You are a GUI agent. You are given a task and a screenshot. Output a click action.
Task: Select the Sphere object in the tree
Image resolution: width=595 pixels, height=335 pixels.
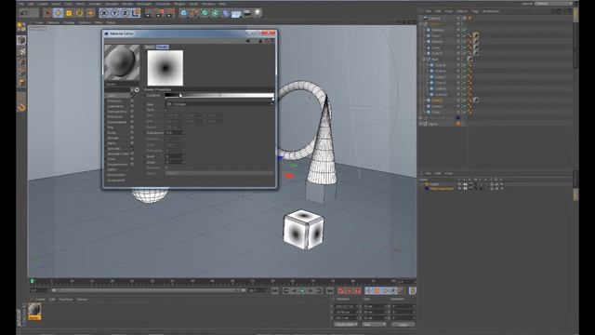click(437, 42)
